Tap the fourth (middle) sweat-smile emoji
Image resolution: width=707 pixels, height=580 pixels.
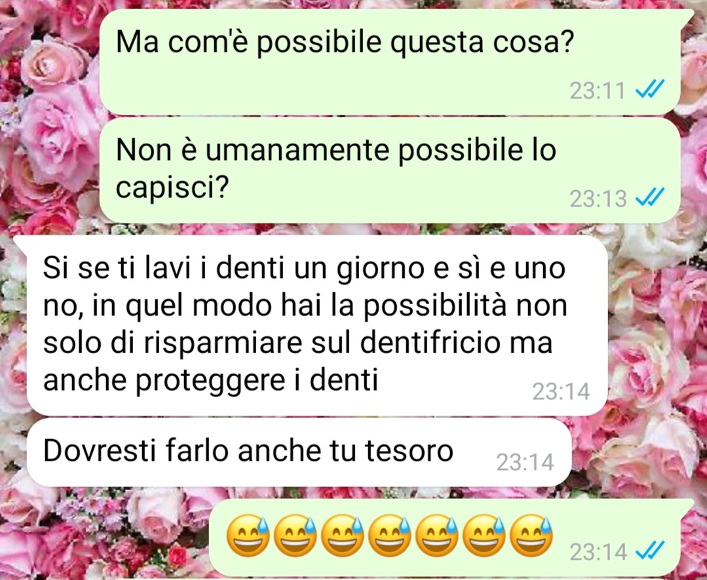[390, 535]
